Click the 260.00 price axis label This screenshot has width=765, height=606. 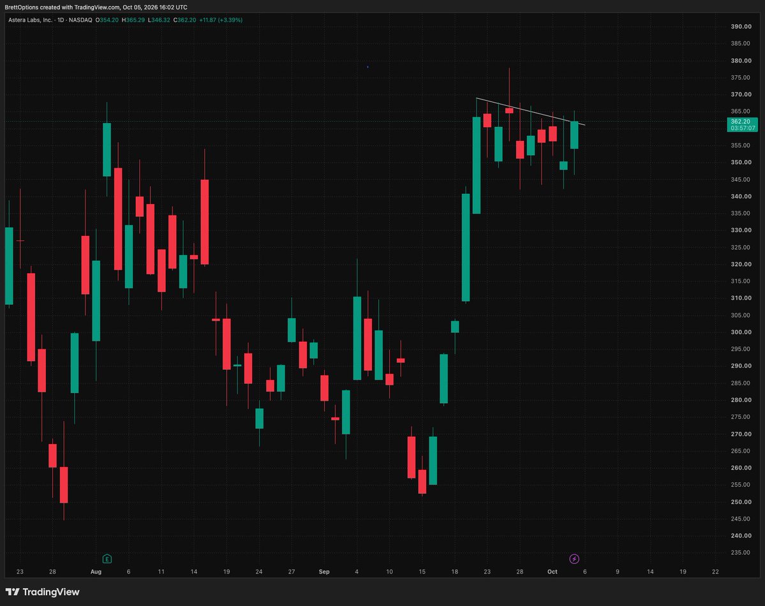click(x=741, y=468)
